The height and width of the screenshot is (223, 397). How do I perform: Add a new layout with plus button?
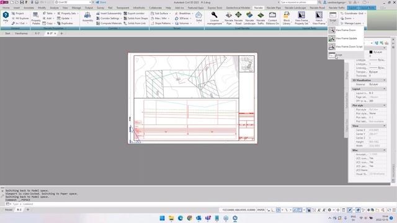pyautogui.click(x=28, y=210)
